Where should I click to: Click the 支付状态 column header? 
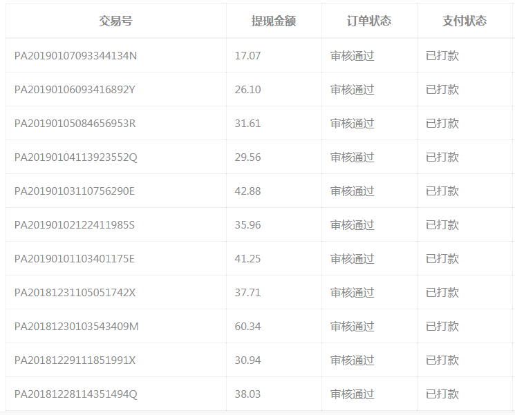pyautogui.click(x=465, y=21)
